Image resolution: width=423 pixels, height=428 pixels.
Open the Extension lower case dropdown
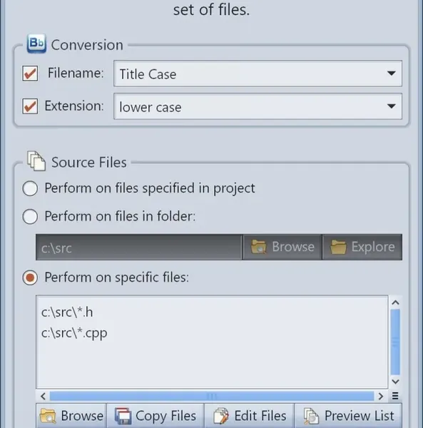258,106
